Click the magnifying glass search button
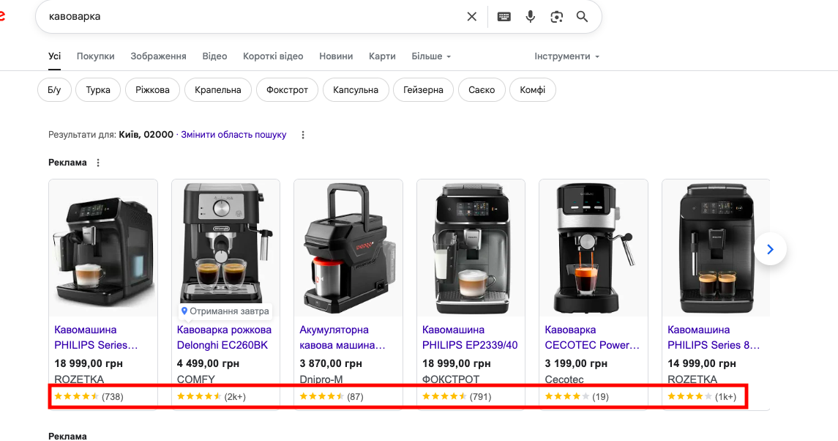Image resolution: width=838 pixels, height=441 pixels. [582, 17]
